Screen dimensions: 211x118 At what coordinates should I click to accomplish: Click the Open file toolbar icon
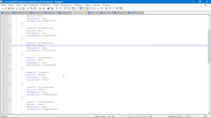click(x=6, y=8)
